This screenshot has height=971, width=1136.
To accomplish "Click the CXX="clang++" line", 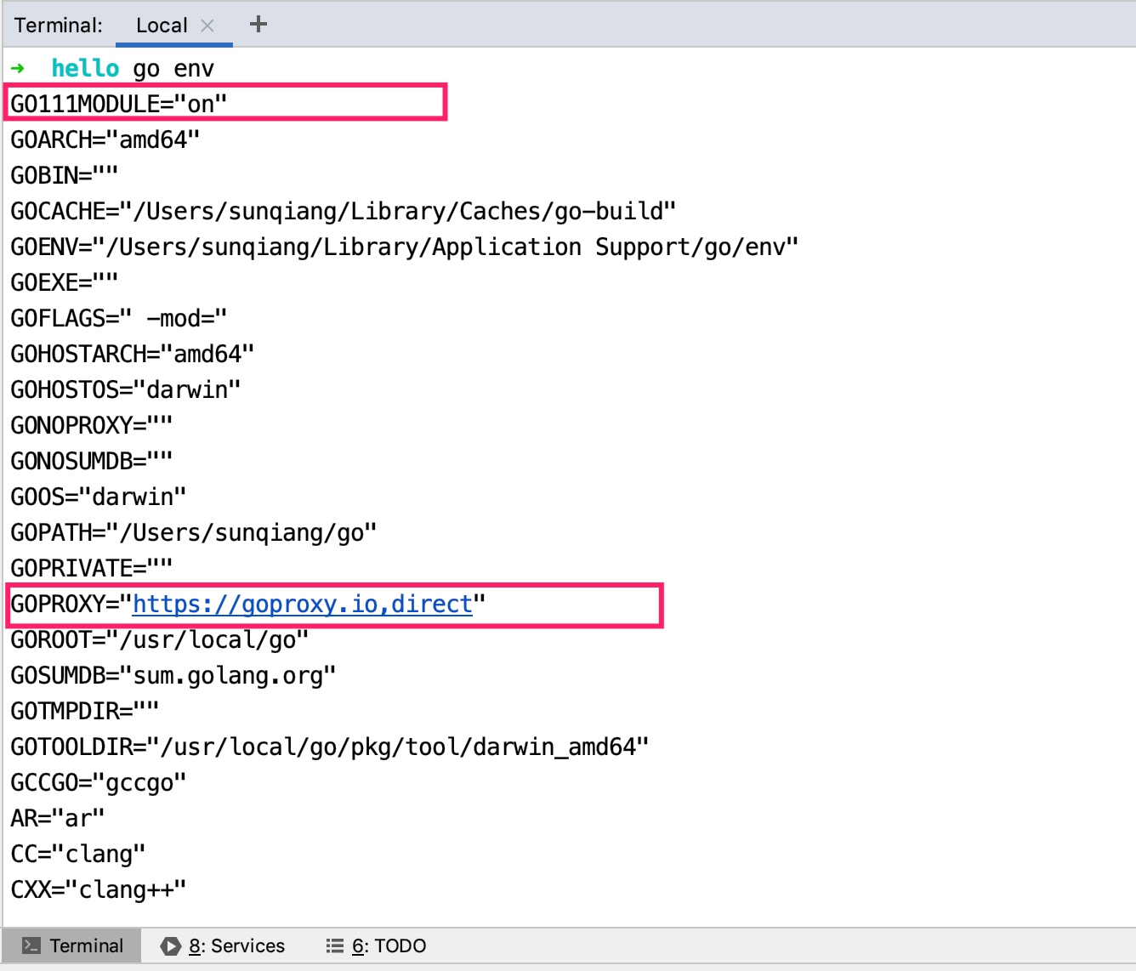I will pos(99,889).
